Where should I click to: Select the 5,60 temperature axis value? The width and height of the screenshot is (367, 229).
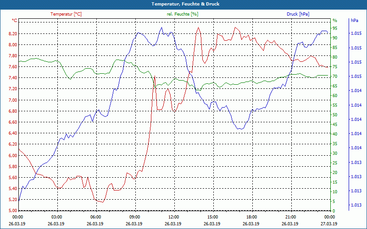(x=13, y=178)
